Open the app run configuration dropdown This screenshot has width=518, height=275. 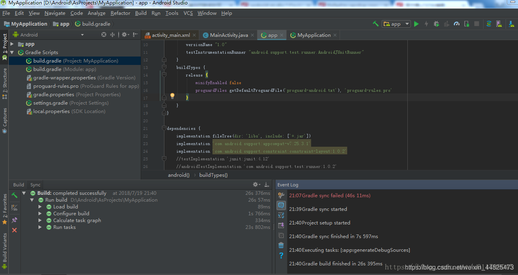[x=396, y=24]
